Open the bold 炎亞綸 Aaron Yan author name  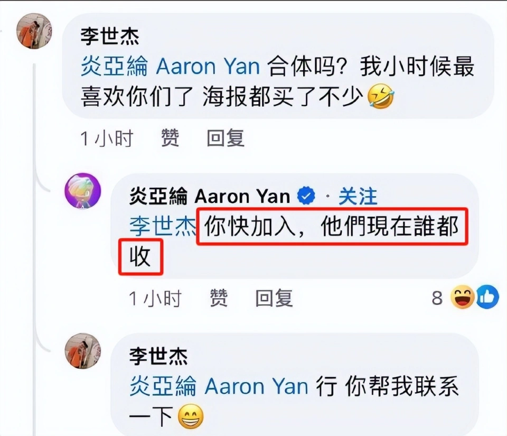click(x=210, y=196)
